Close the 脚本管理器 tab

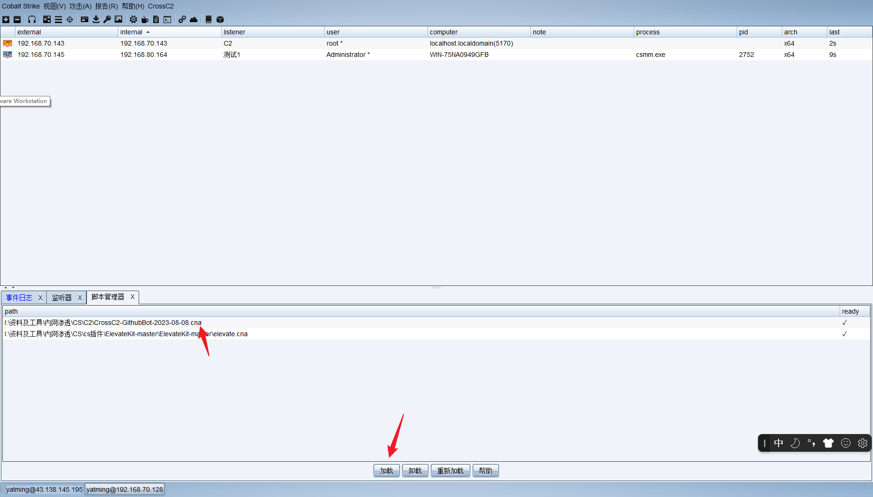[133, 297]
